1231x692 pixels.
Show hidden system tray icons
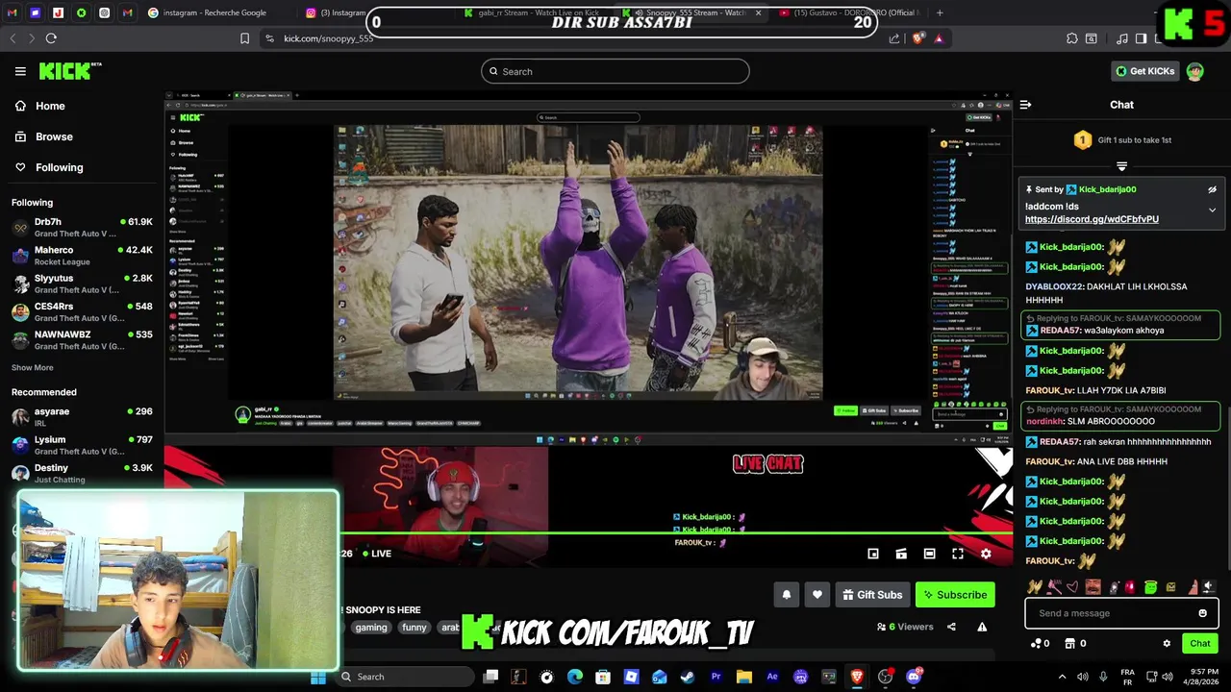(x=1062, y=677)
